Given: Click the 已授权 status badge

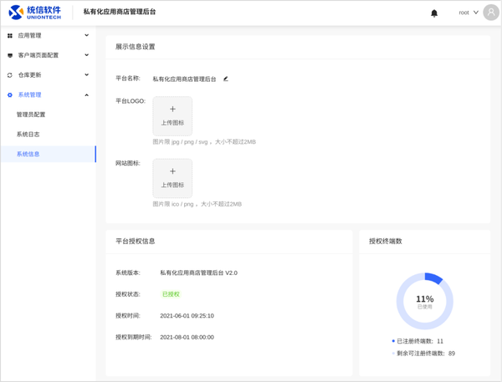Looking at the screenshot, I should [x=171, y=294].
